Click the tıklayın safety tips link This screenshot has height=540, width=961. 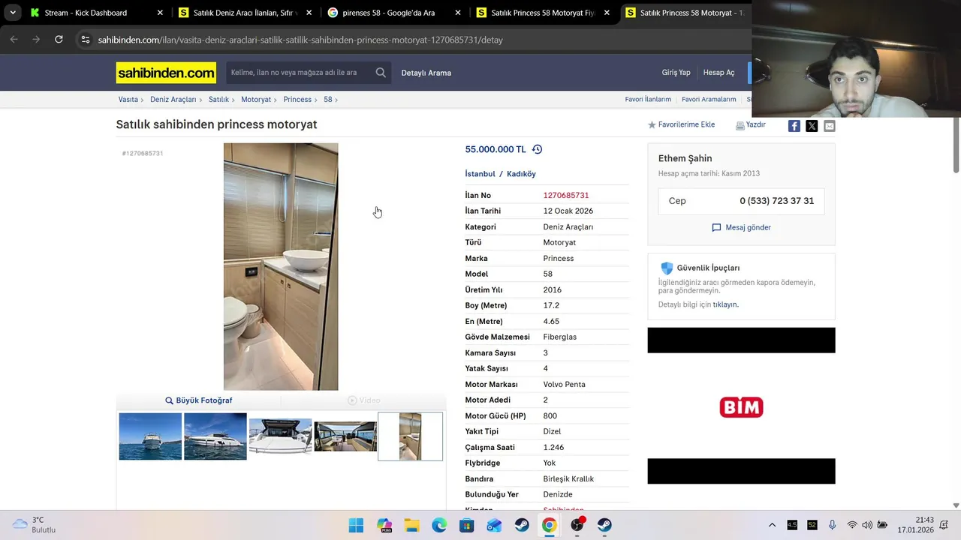click(x=725, y=304)
